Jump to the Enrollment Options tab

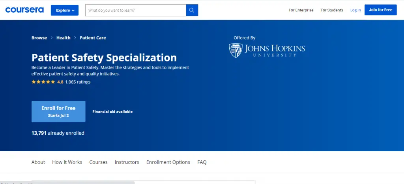168,162
